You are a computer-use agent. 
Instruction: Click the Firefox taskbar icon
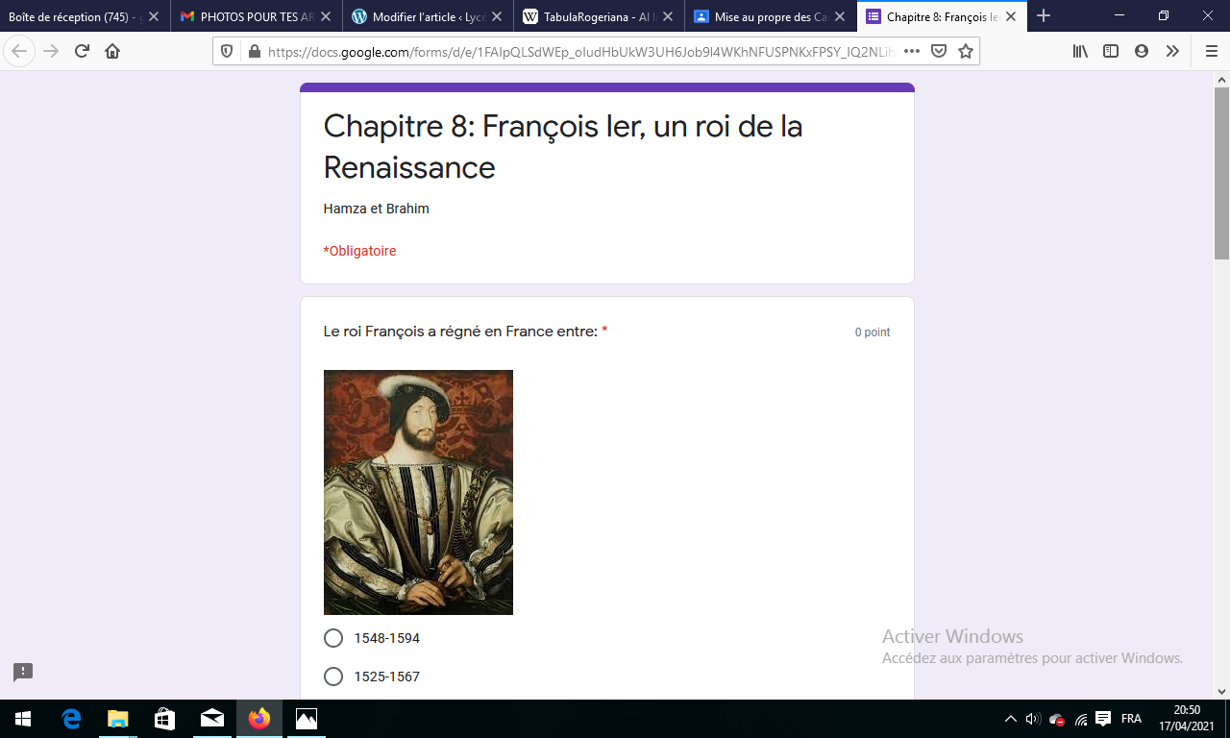pyautogui.click(x=258, y=719)
